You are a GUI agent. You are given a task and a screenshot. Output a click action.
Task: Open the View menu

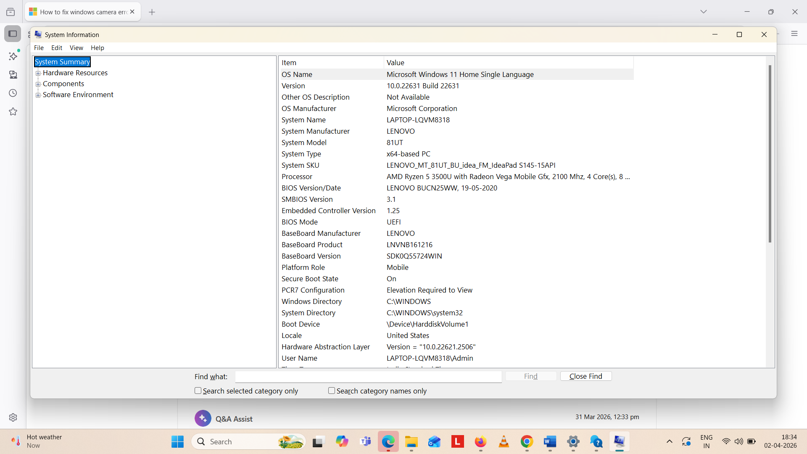click(76, 48)
